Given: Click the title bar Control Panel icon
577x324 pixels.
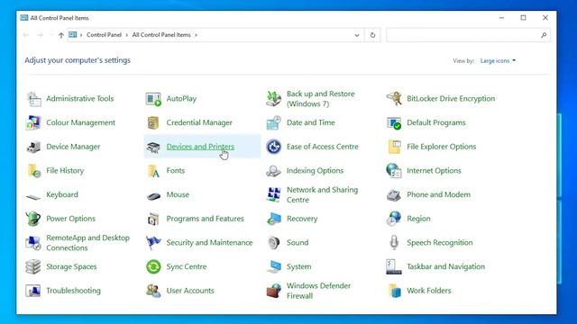Looking at the screenshot, I should (x=24, y=18).
